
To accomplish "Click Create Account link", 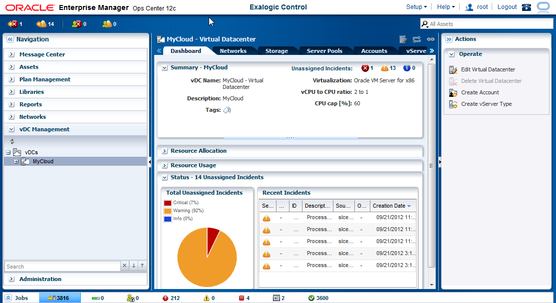I will click(480, 93).
